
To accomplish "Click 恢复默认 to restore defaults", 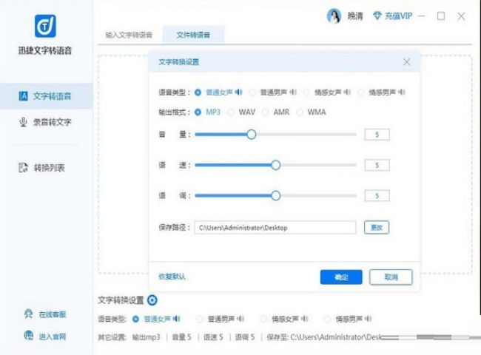I will 172,277.
